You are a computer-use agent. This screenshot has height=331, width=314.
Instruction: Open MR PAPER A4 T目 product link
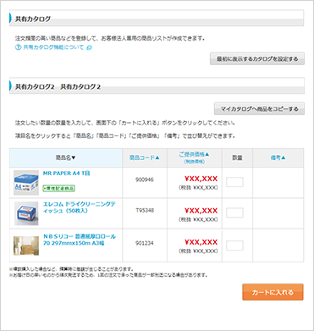(x=66, y=174)
